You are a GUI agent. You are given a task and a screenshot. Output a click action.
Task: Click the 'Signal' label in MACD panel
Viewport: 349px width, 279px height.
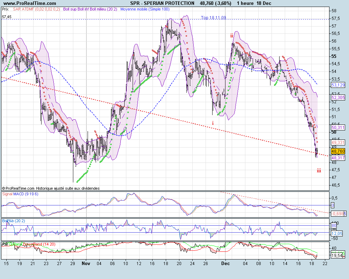7,194
